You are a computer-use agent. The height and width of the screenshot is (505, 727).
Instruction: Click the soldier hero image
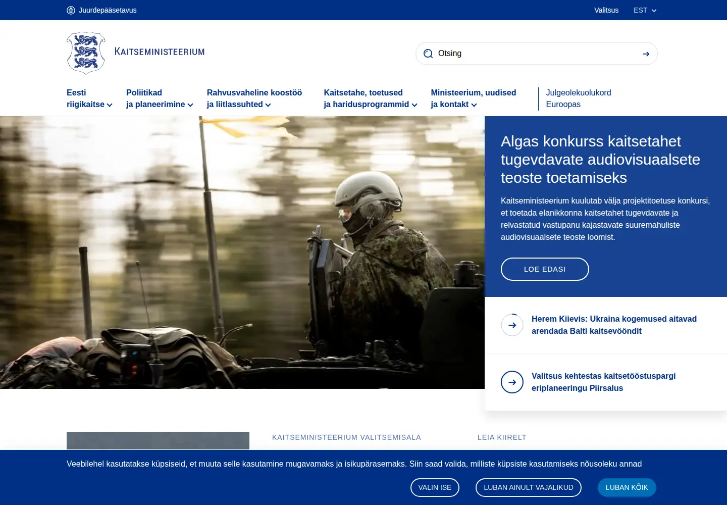(x=242, y=252)
